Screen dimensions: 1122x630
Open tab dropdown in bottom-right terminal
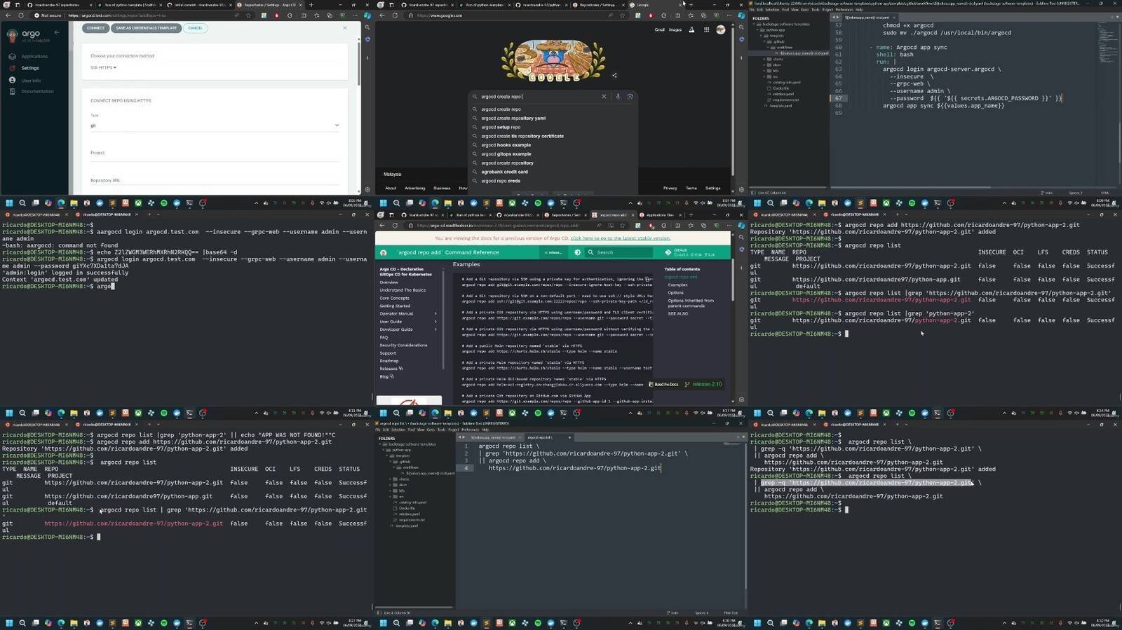click(906, 424)
